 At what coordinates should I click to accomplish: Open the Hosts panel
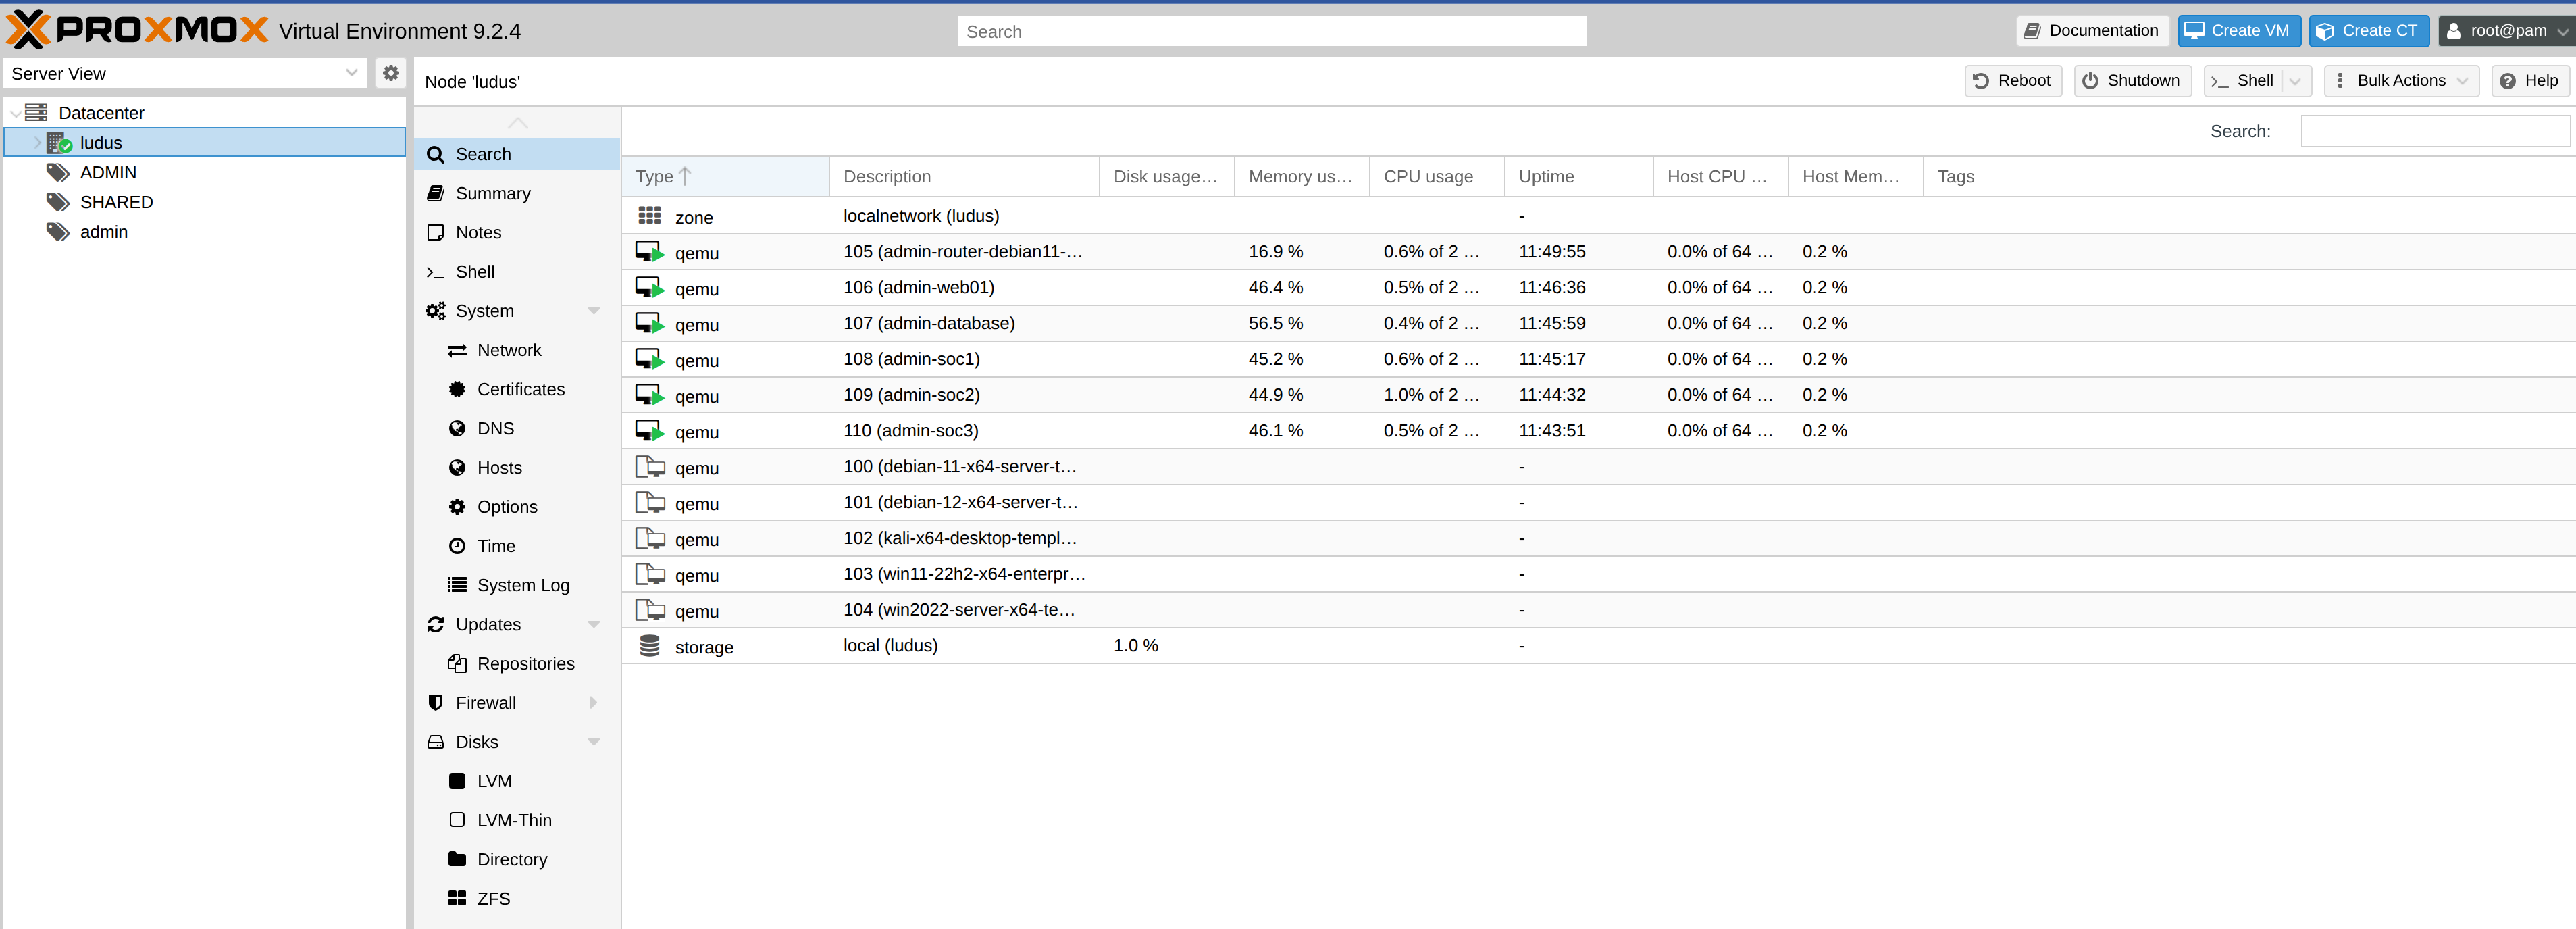click(x=517, y=467)
